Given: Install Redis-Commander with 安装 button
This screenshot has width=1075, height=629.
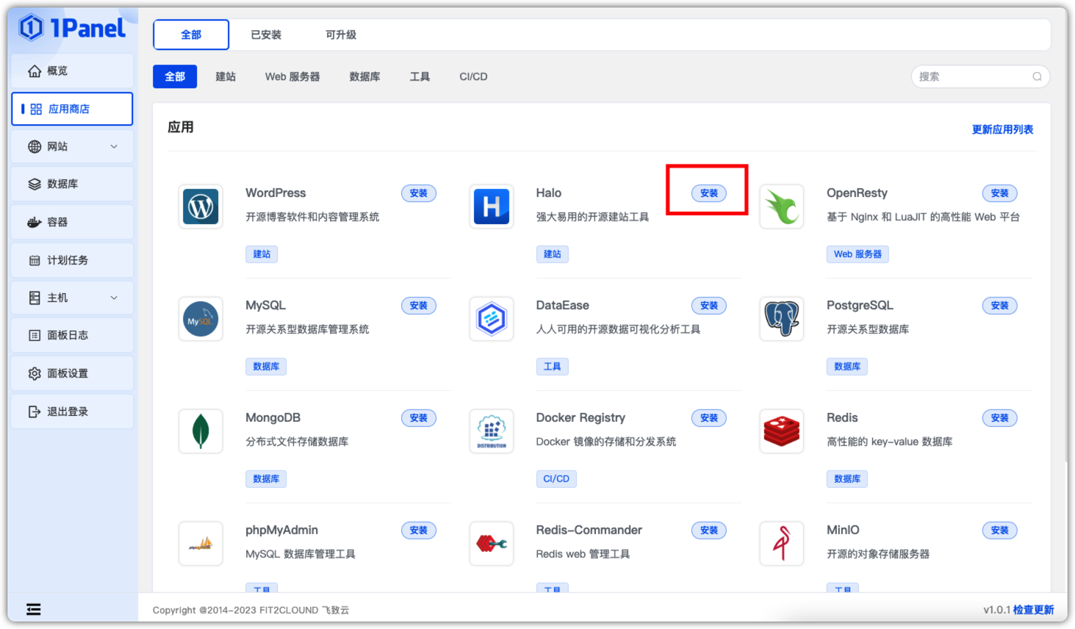Looking at the screenshot, I should 709,531.
